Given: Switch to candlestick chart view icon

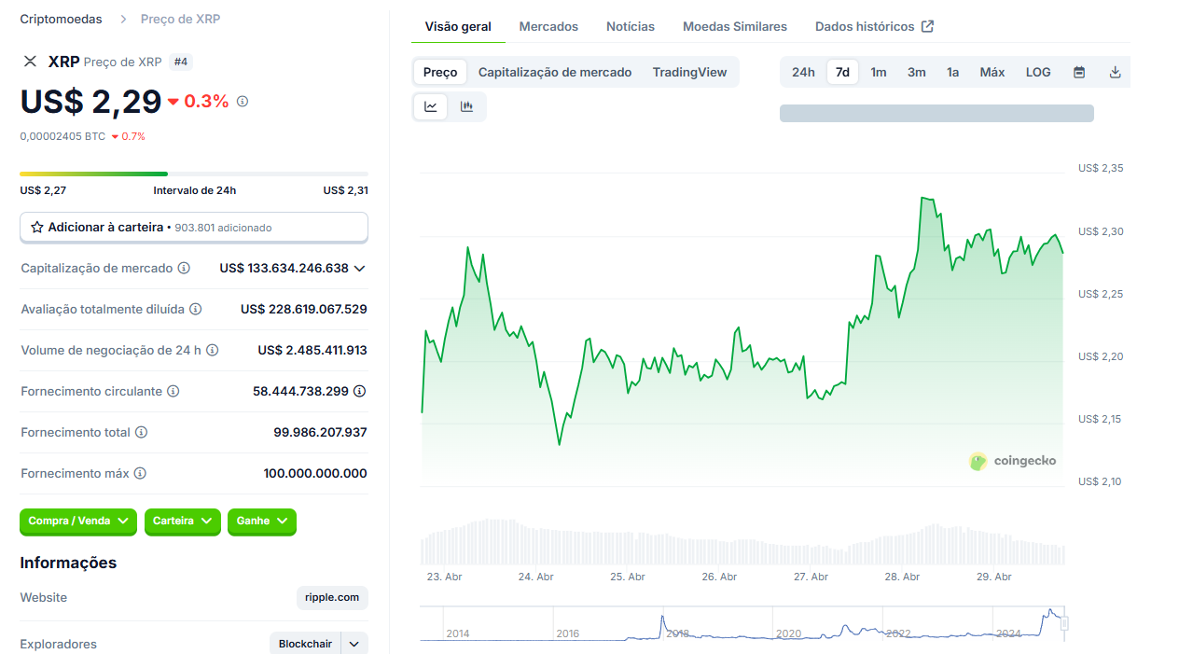Looking at the screenshot, I should 466,106.
